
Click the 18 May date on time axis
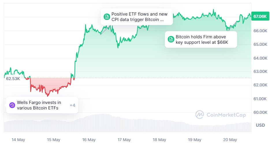coord(159,140)
